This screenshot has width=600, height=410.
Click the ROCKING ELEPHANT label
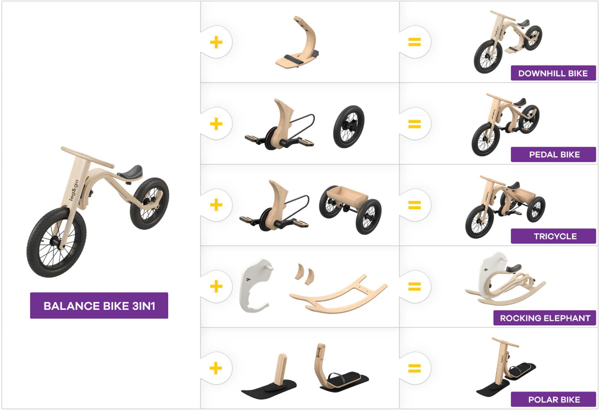tap(544, 318)
